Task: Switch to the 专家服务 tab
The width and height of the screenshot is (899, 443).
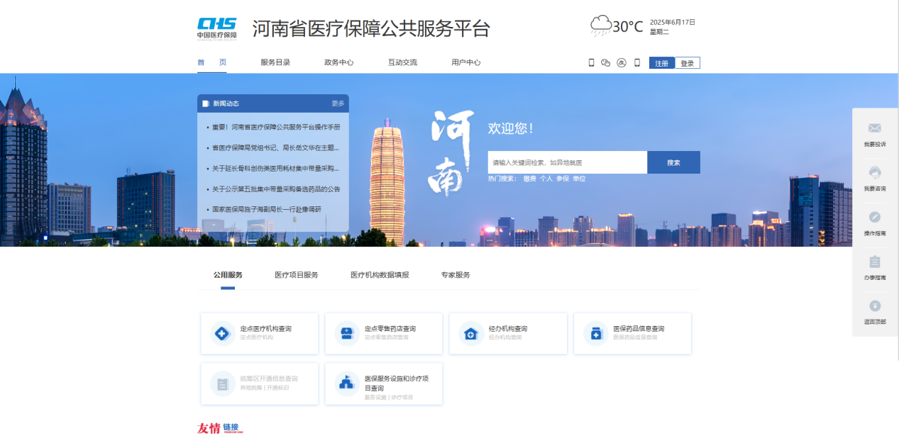Action: click(x=455, y=274)
